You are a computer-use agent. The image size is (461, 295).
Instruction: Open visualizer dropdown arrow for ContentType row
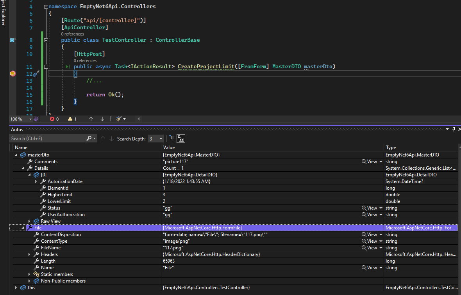click(381, 241)
